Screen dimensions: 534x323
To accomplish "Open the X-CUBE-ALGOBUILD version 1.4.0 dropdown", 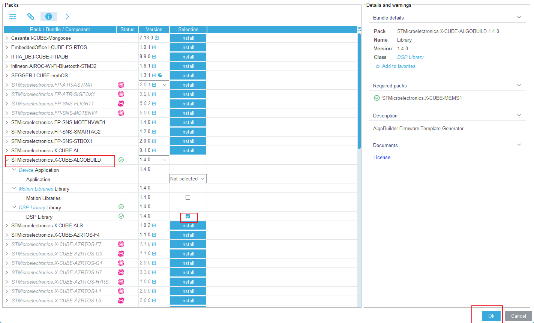I will 154,160.
